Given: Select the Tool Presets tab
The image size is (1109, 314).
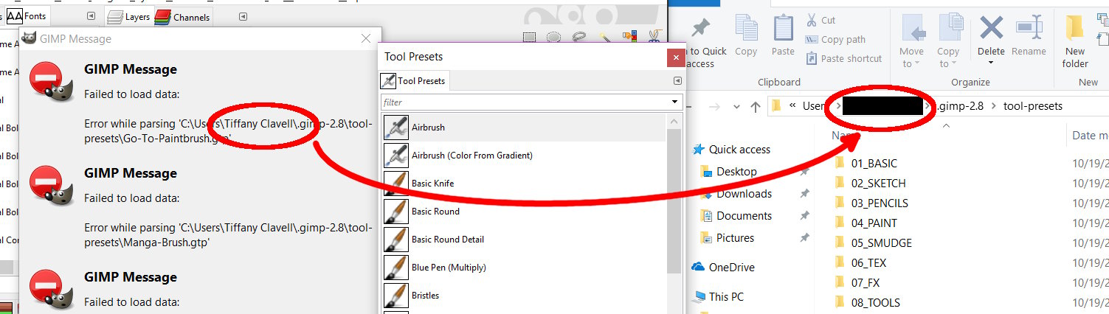Looking at the screenshot, I should pos(414,80).
